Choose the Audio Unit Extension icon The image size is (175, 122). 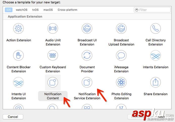tap(53, 28)
